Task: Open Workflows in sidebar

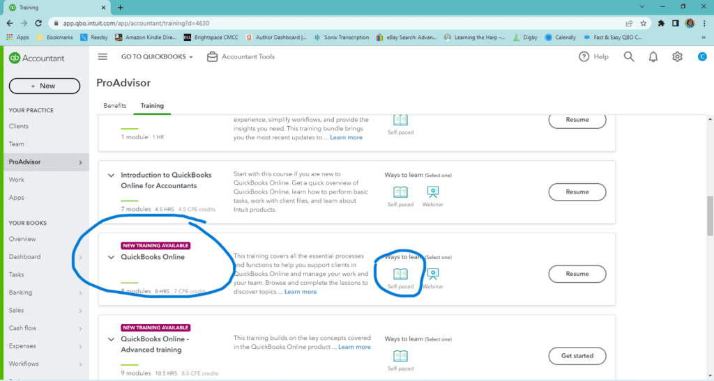Action: (x=24, y=364)
